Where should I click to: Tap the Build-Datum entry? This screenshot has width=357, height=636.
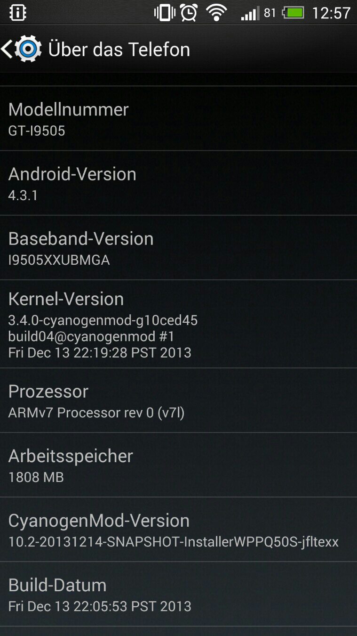click(x=178, y=594)
